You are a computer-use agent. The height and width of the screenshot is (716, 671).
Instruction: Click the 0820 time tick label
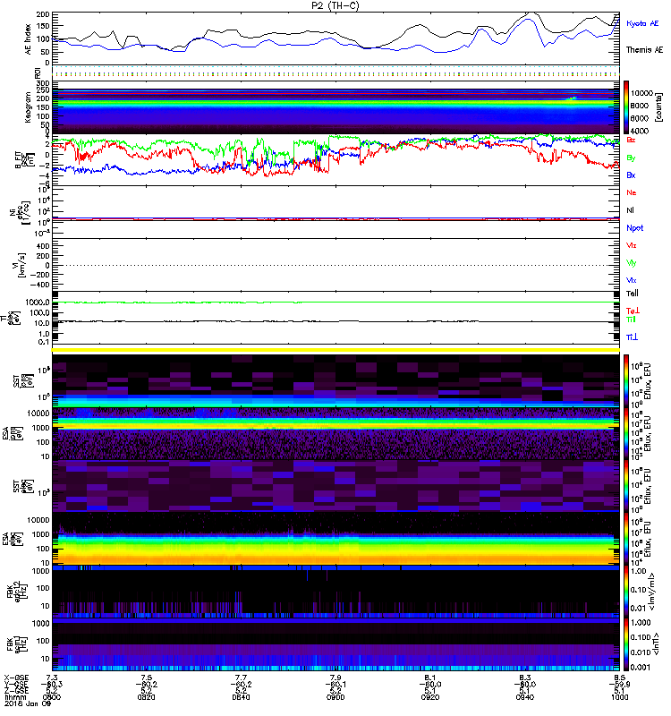click(x=146, y=698)
